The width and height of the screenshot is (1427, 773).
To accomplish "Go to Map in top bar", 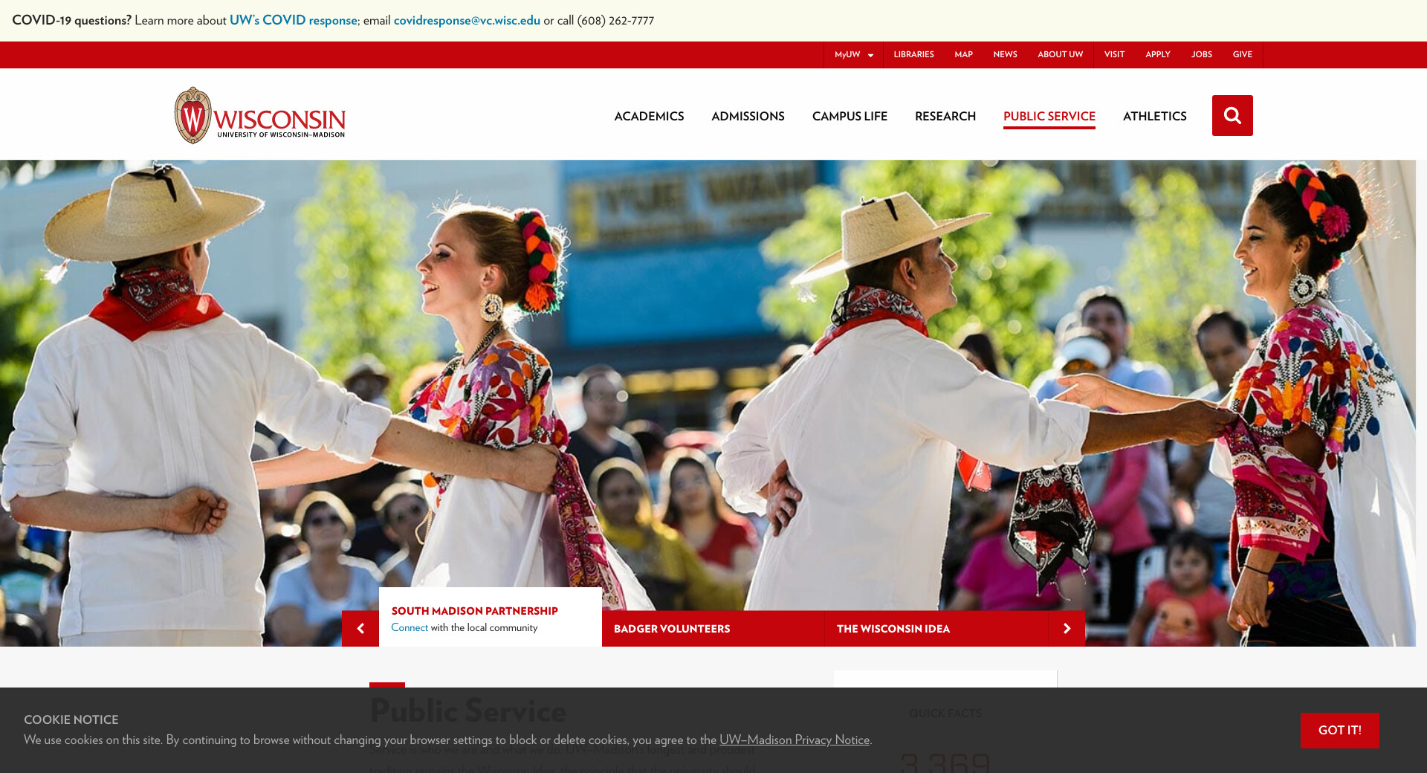I will pos(963,55).
